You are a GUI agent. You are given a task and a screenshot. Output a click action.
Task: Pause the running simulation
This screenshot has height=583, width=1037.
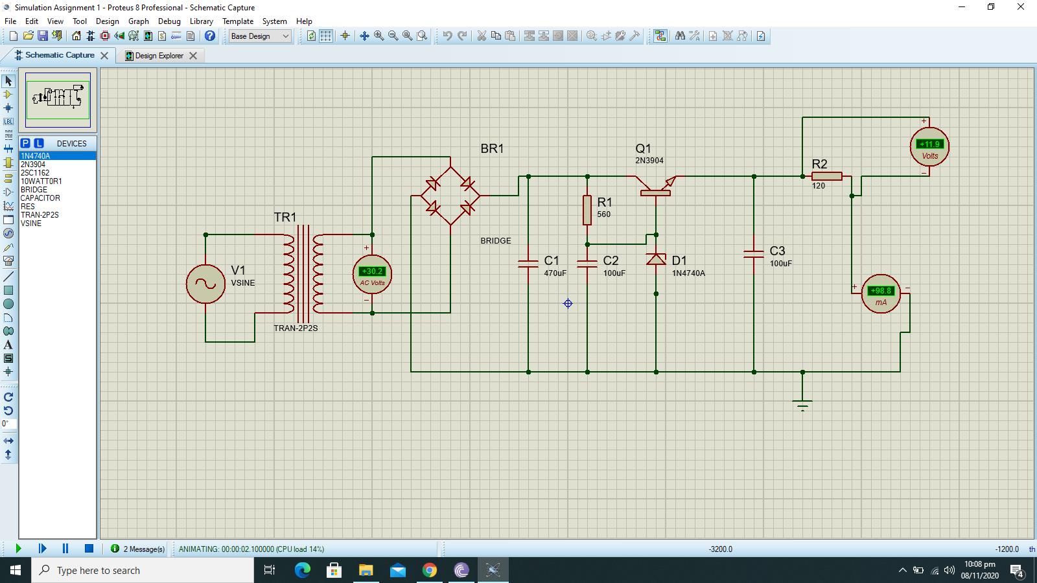[65, 549]
